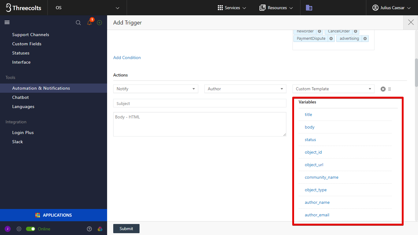The image size is (418, 235).
Task: Open the building icon in top bar
Action: tap(309, 8)
